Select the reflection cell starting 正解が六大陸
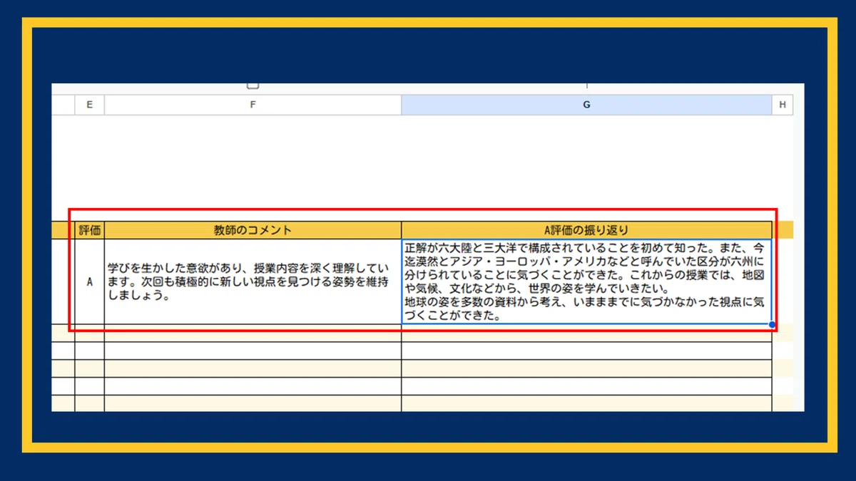The image size is (856, 481). pyautogui.click(x=586, y=281)
